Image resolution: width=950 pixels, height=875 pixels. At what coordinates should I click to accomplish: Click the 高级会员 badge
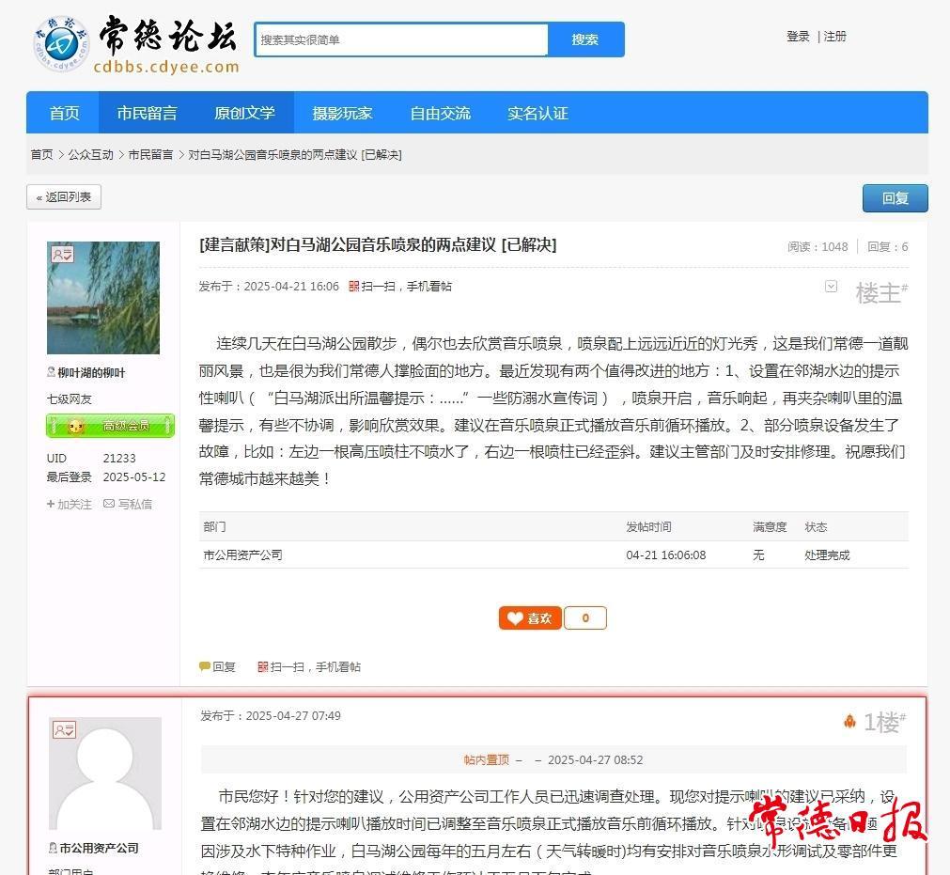pyautogui.click(x=110, y=426)
